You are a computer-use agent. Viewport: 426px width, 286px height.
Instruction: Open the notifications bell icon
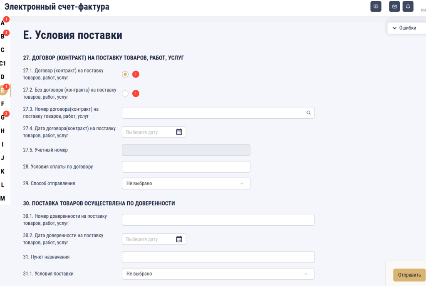coord(408,7)
